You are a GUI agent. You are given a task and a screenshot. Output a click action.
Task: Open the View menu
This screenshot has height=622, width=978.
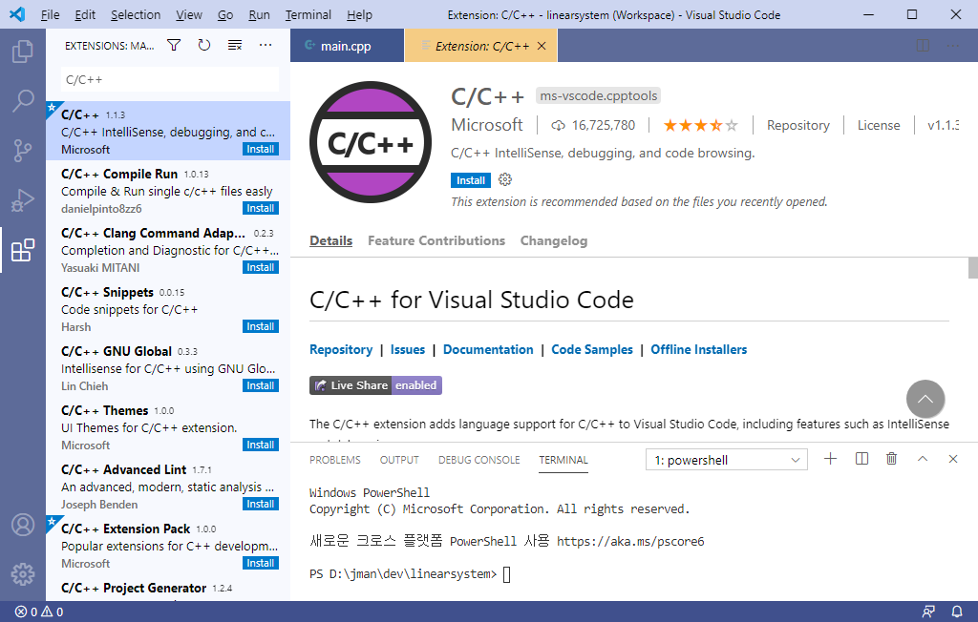188,14
